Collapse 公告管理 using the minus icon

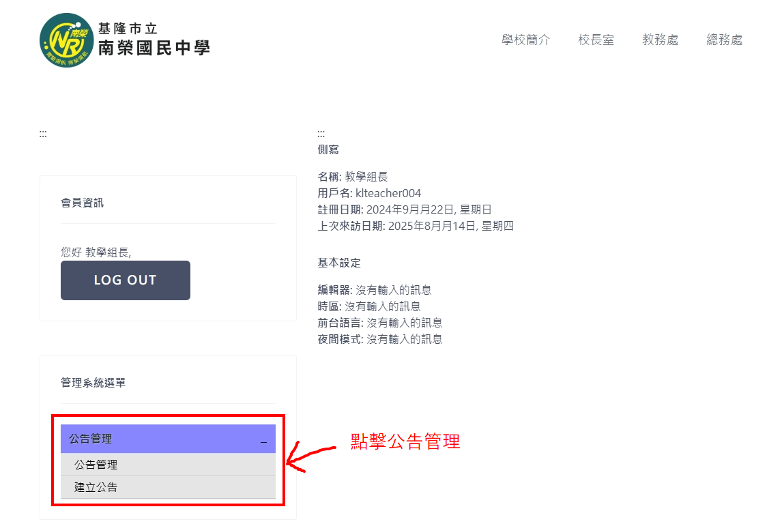coord(264,442)
